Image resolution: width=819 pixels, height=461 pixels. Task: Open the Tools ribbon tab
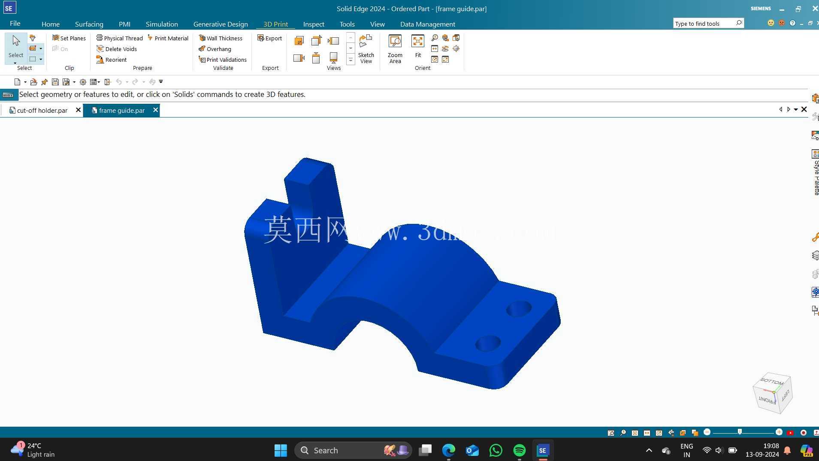pyautogui.click(x=347, y=24)
